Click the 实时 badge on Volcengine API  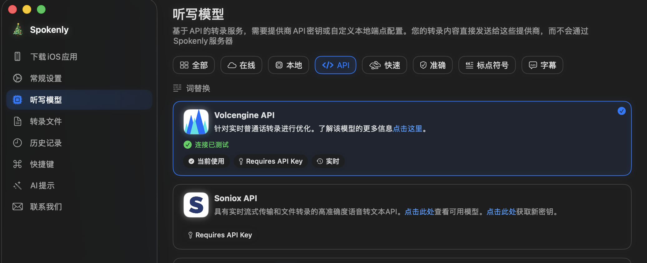[x=328, y=161]
